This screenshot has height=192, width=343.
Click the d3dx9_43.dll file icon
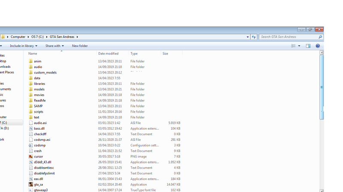click(x=30, y=162)
